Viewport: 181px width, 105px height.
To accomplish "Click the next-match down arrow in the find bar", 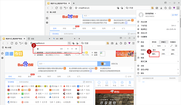I will 72,49.
